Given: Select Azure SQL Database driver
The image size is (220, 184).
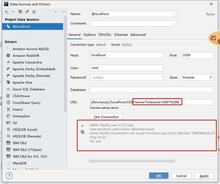Looking at the screenshot, I should click(x=29, y=89).
